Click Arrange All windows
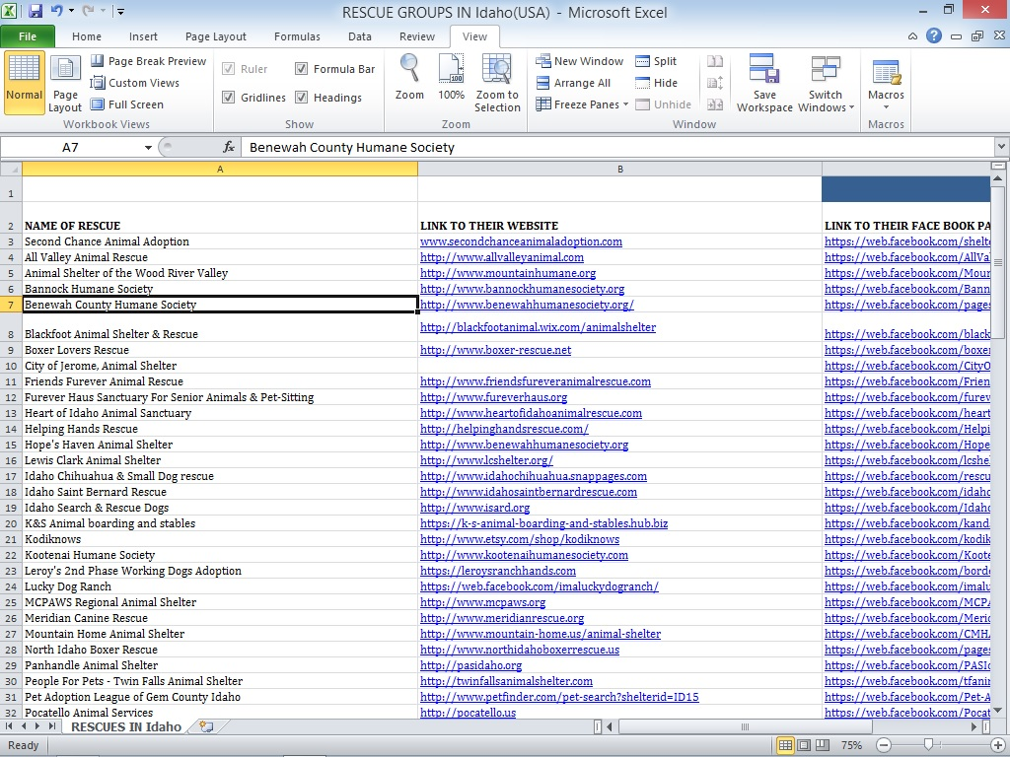The height and width of the screenshot is (757, 1010). click(x=573, y=83)
